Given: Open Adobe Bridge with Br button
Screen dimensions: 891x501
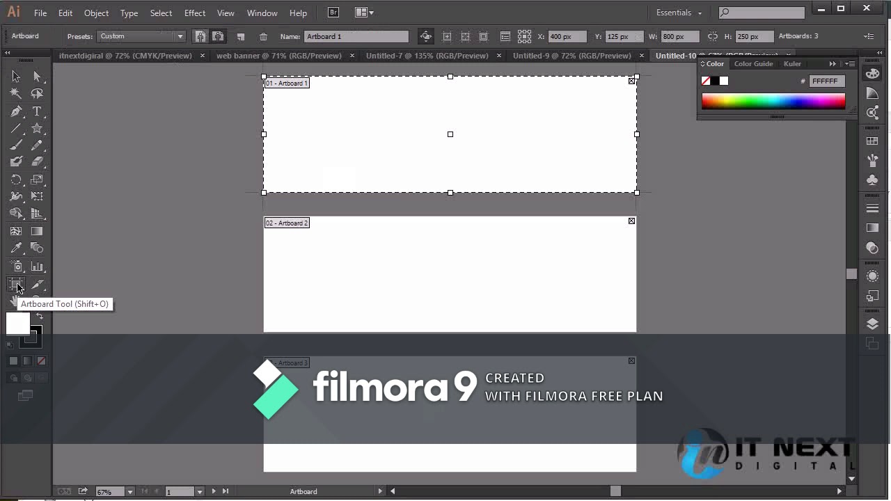Looking at the screenshot, I should 333,13.
